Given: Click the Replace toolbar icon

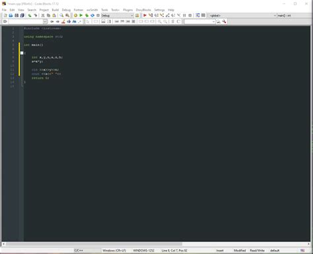Looking at the screenshot, I should click(x=67, y=15).
